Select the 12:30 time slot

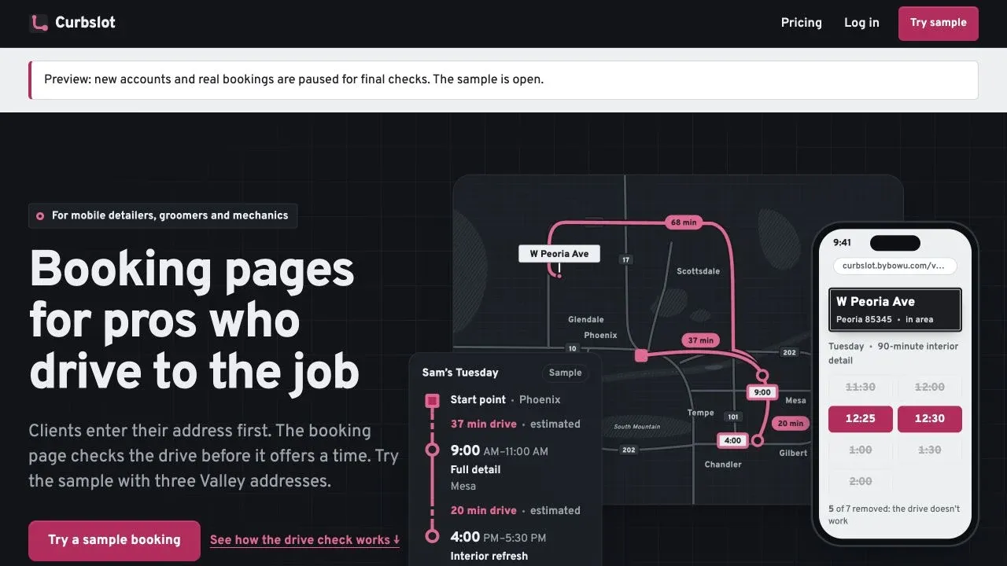point(929,419)
